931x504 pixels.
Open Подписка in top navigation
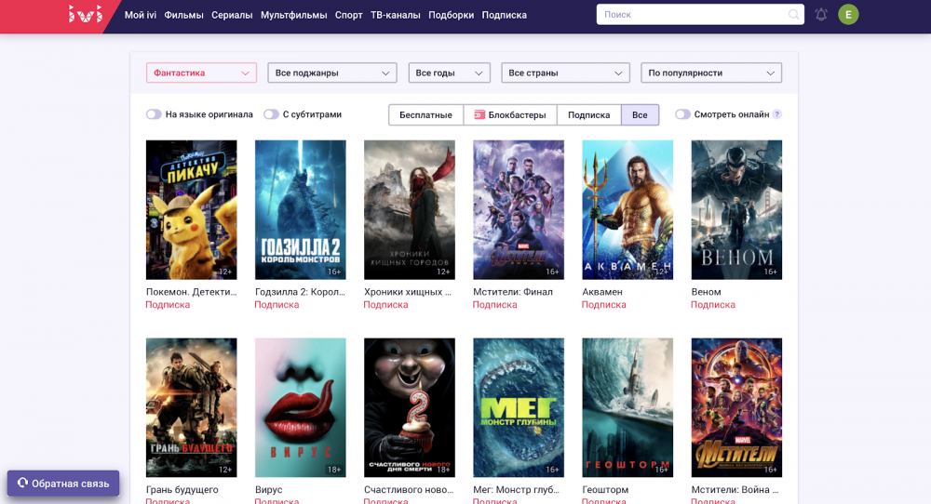pos(504,15)
